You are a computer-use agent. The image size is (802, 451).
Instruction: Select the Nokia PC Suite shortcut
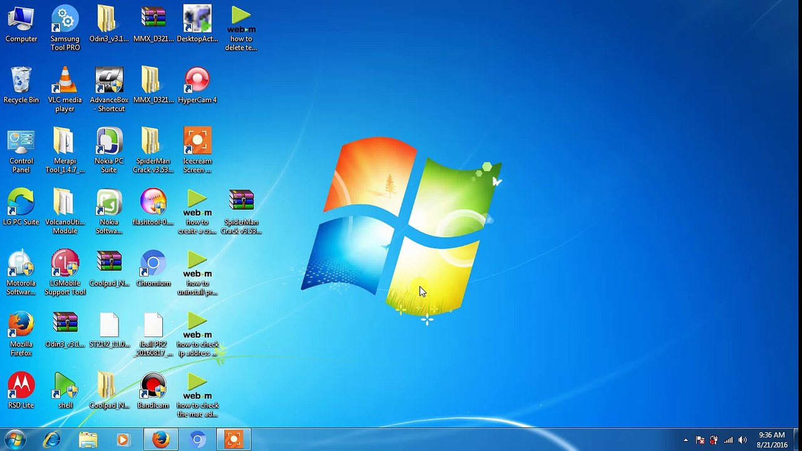[x=109, y=151]
